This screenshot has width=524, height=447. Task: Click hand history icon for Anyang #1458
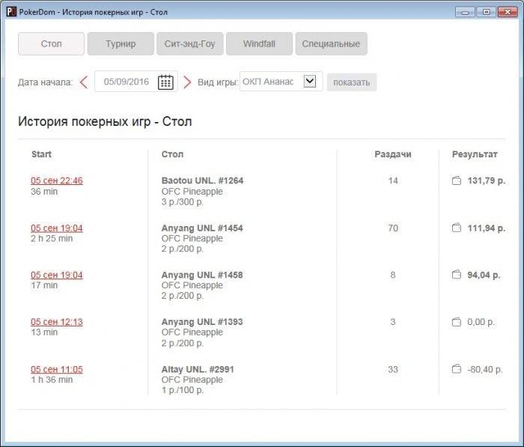point(457,275)
